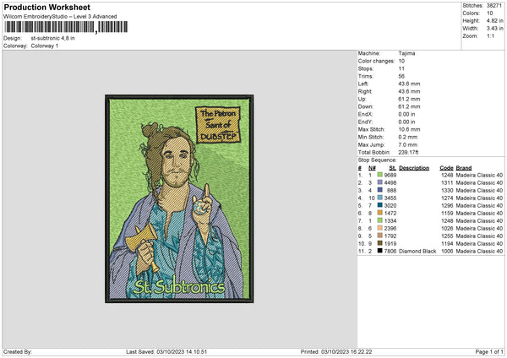The width and height of the screenshot is (507, 358).
Task: Select the Machine value Tajima
Action: tap(406, 53)
